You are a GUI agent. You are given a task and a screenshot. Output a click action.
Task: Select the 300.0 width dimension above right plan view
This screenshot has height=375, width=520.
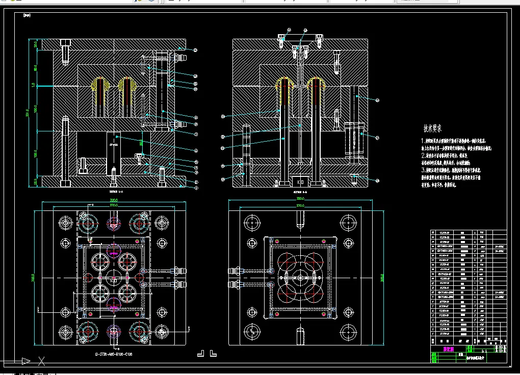point(300,199)
